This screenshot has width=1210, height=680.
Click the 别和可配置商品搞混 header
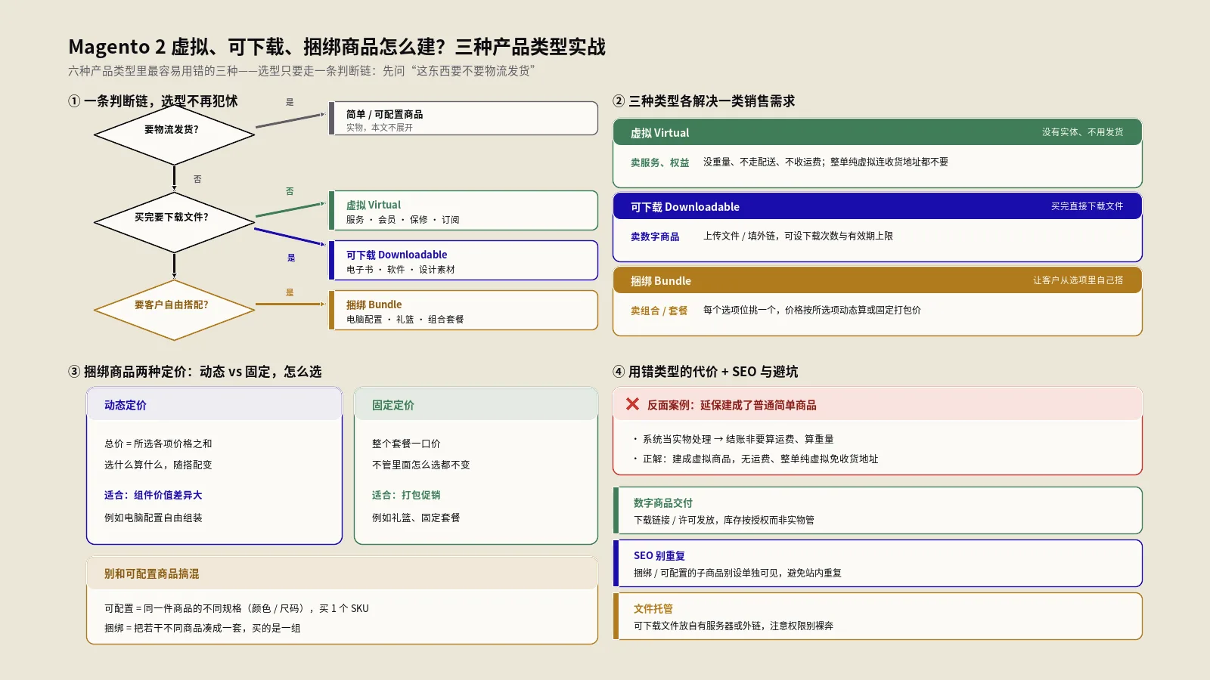342,573
